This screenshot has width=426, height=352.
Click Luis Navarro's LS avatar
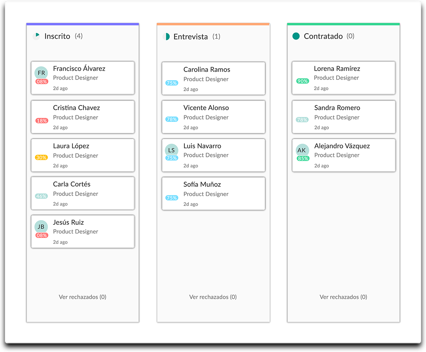pos(171,150)
